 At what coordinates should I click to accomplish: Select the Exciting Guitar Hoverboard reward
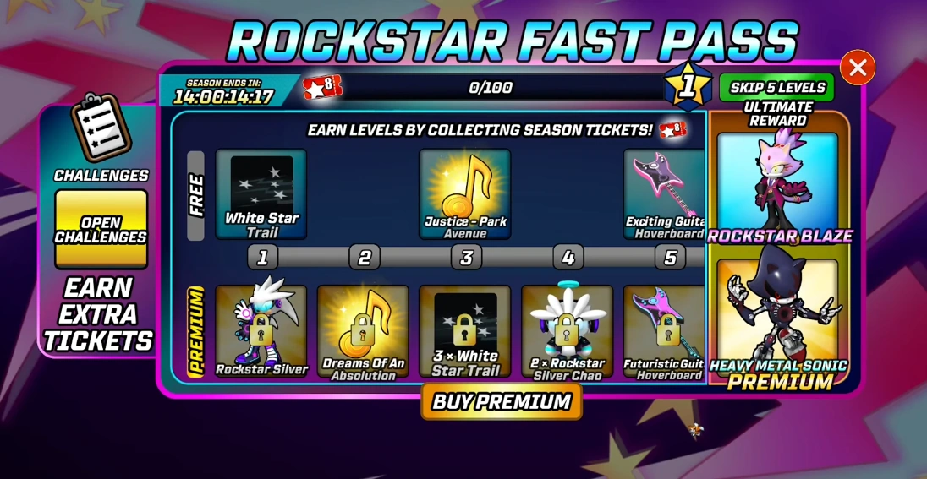click(665, 194)
